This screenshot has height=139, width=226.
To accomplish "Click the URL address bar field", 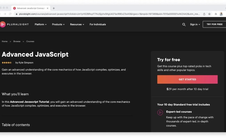I will pyautogui.click(x=109, y=14).
